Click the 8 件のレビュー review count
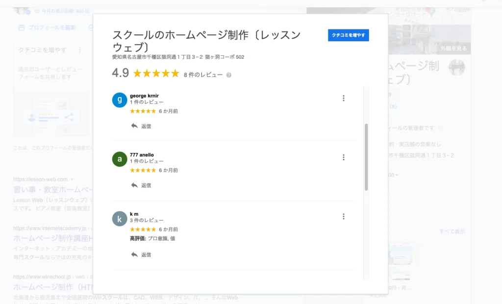This screenshot has height=304, width=502. (203, 75)
